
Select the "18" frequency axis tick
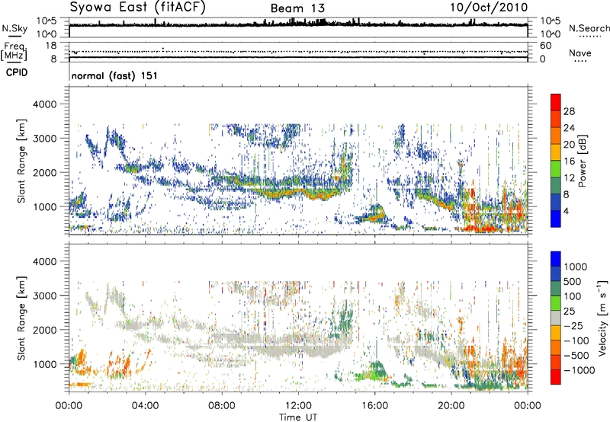(x=51, y=46)
